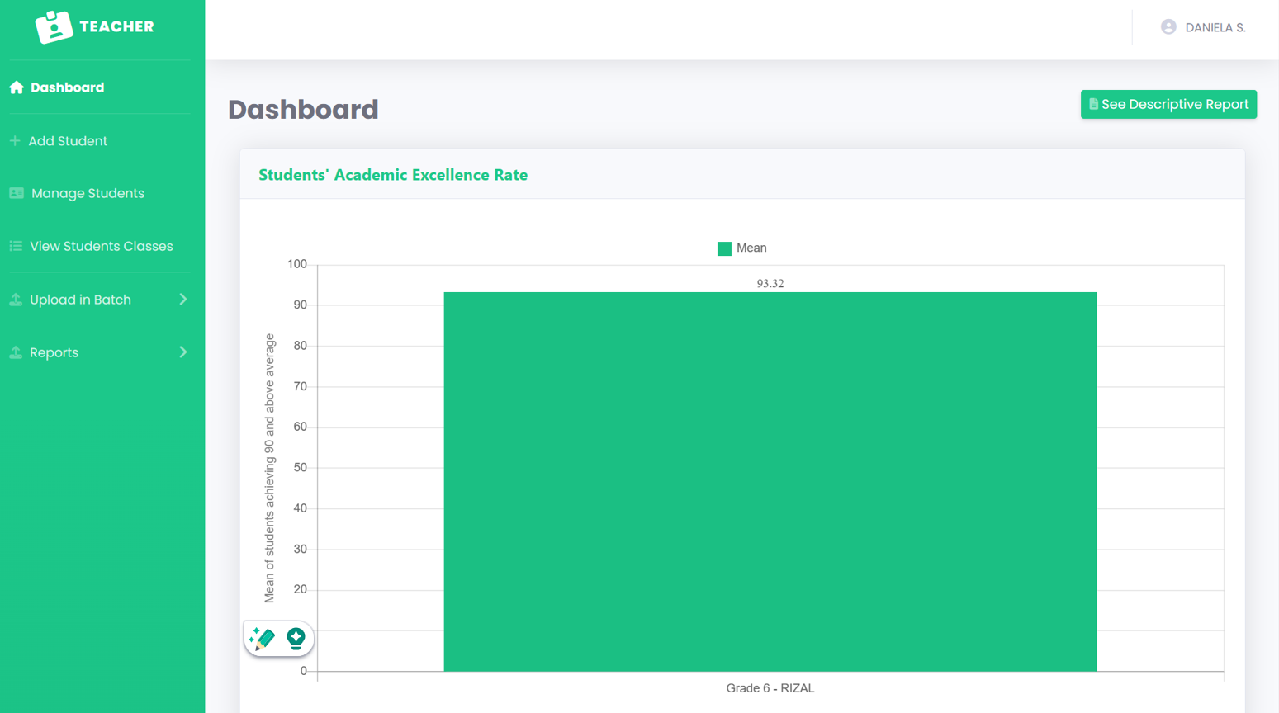1279x713 pixels.
Task: Click the Add Student plus icon
Action: [x=15, y=141]
